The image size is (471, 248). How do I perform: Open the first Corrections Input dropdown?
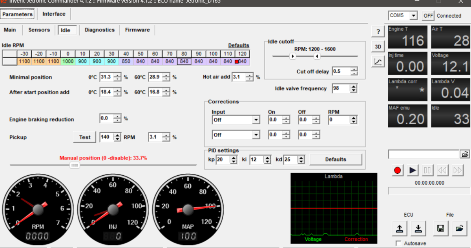click(x=256, y=120)
